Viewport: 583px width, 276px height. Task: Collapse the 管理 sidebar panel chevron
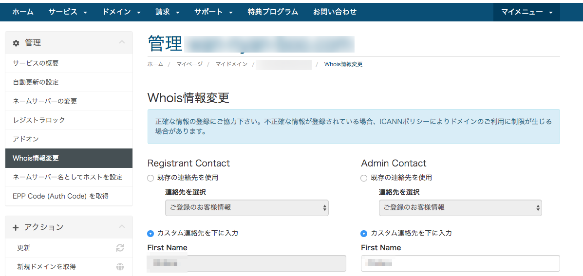(x=122, y=43)
